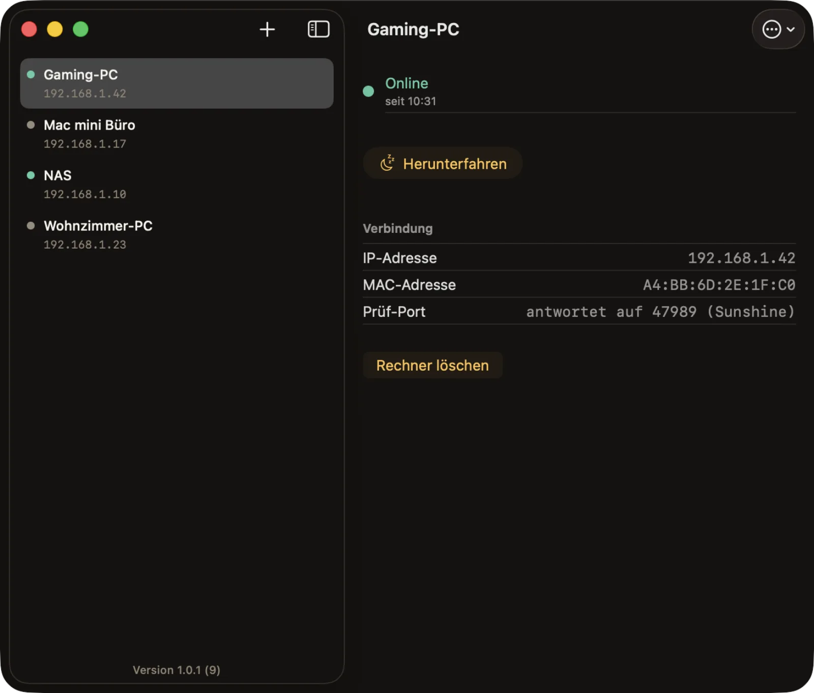Click the Prüf-Port row label
The width and height of the screenshot is (814, 693).
[394, 312]
